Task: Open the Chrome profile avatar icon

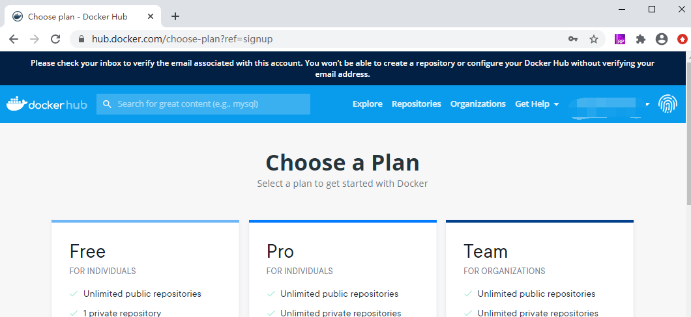Action: click(662, 39)
